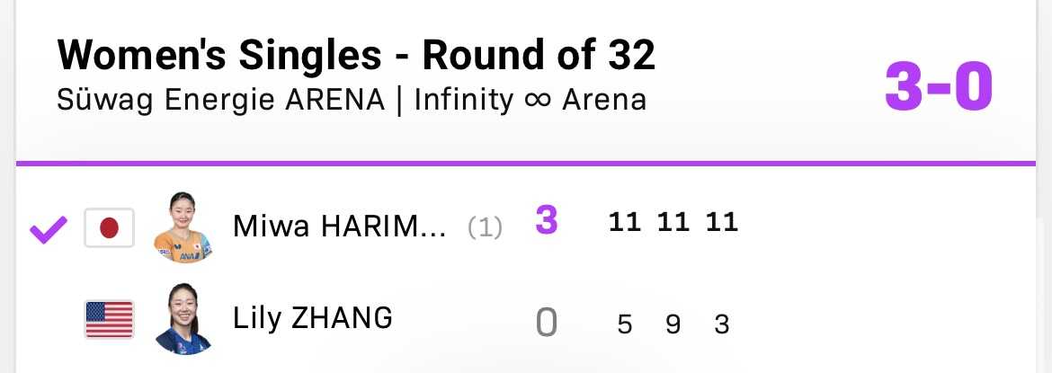Screen dimensions: 1052x373
Task: Click Lily Zhang's second game score 9
Action: [673, 324]
